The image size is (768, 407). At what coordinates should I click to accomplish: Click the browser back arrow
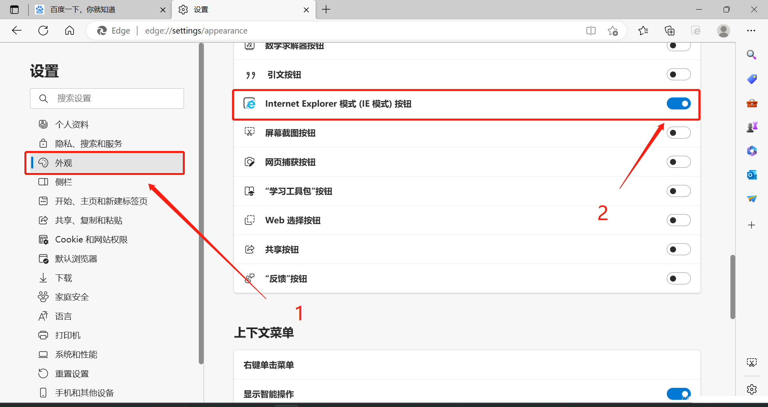pyautogui.click(x=17, y=31)
